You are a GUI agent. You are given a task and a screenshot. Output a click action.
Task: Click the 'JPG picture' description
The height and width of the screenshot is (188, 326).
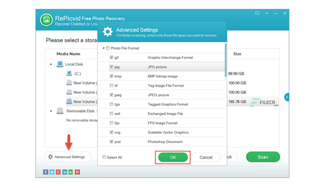pyautogui.click(x=157, y=67)
